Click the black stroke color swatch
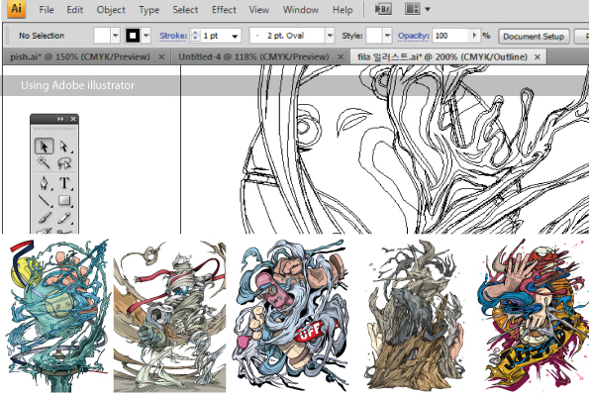The image size is (589, 399). [133, 36]
